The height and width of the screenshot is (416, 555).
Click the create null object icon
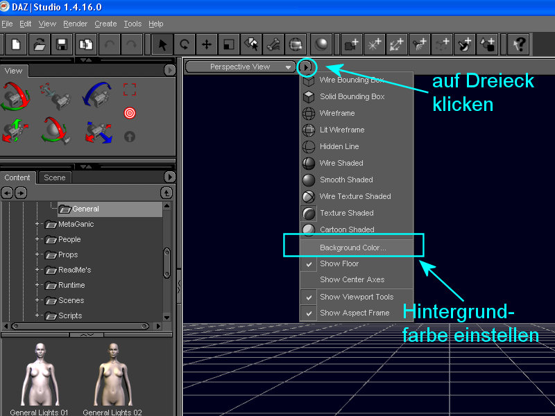pos(442,44)
